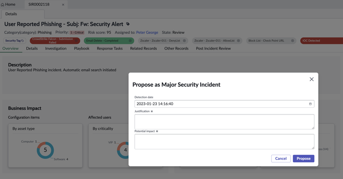This screenshot has width=343, height=179.
Task: Switch to Overview tab
Action: [x=10, y=48]
